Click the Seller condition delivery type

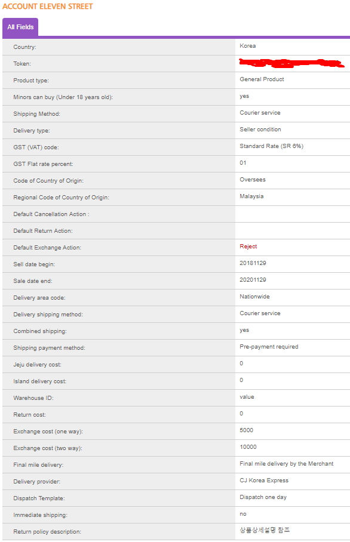260,130
